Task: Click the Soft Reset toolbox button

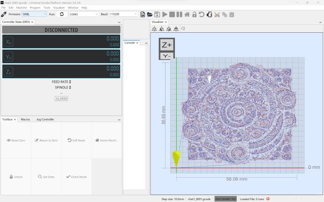Action: (76, 140)
